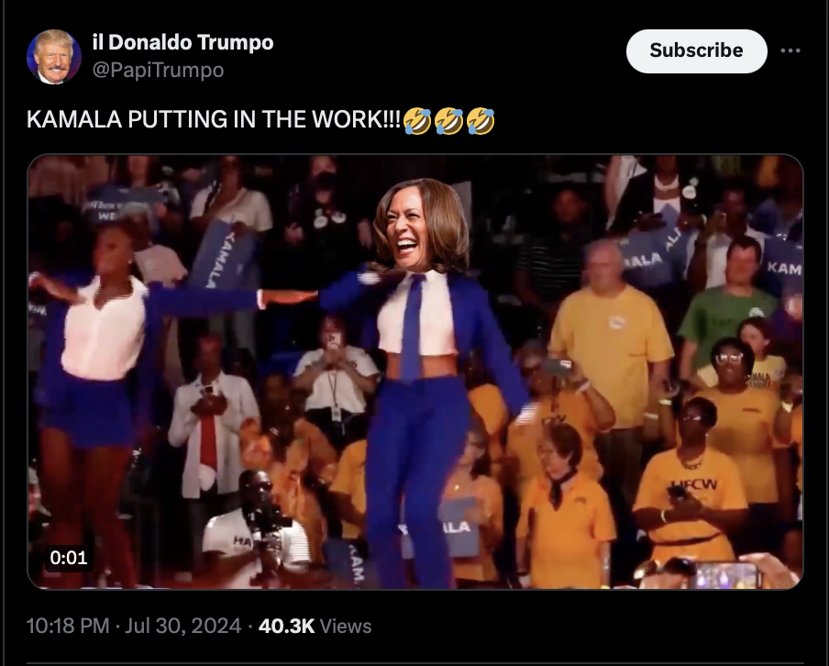Click the 0:01 video time badge
This screenshot has height=666, width=829.
click(x=69, y=558)
